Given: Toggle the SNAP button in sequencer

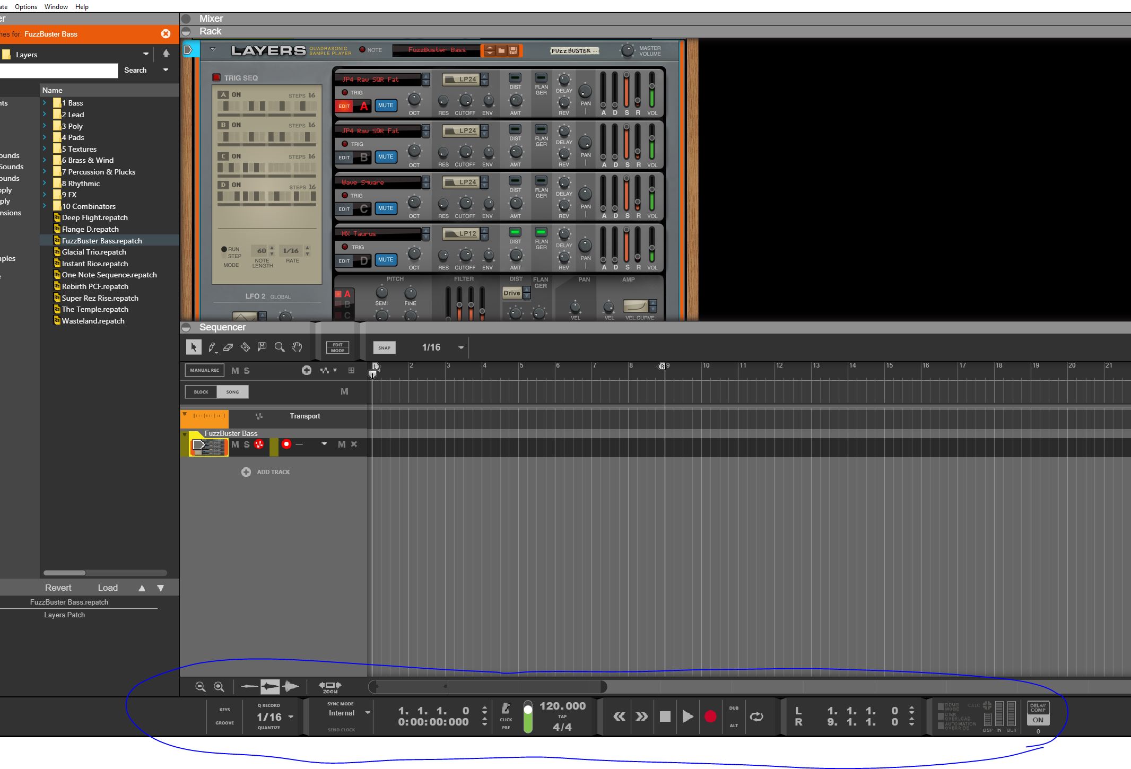Looking at the screenshot, I should pyautogui.click(x=385, y=348).
